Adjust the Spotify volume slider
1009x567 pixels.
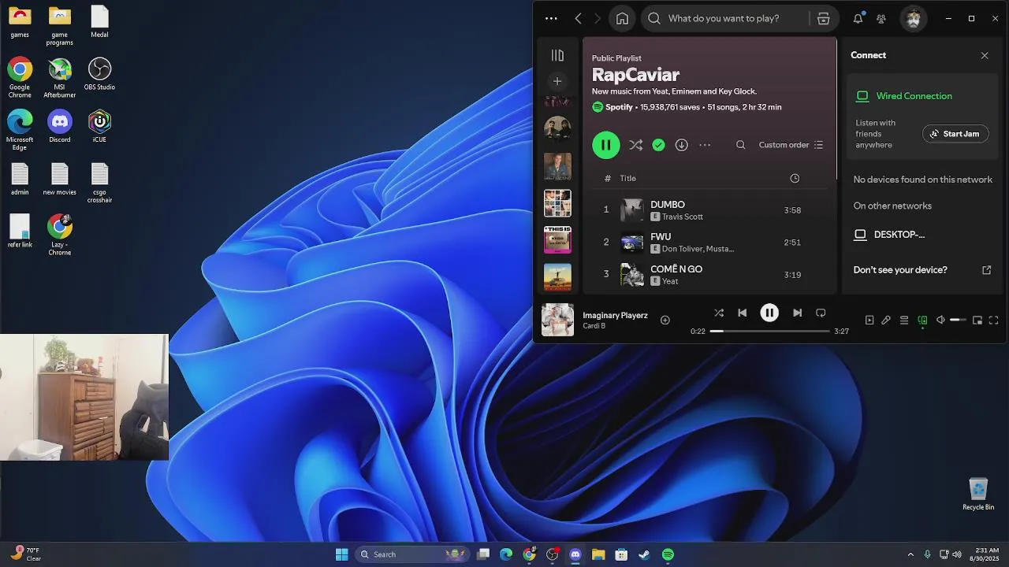pyautogui.click(x=958, y=320)
